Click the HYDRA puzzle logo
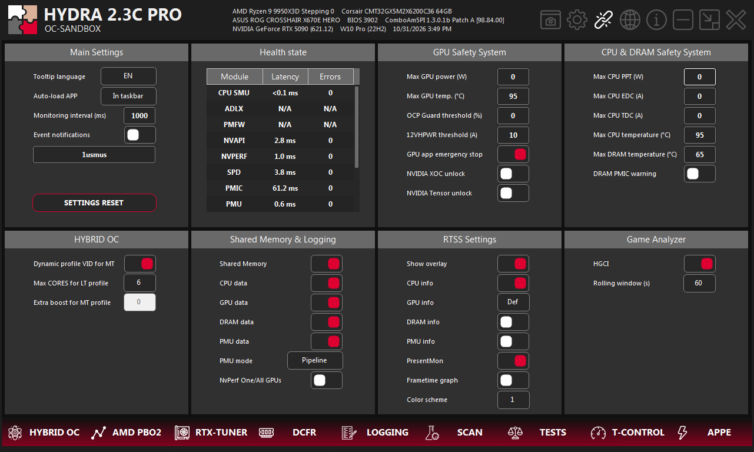This screenshot has height=452, width=754. pos(23,20)
